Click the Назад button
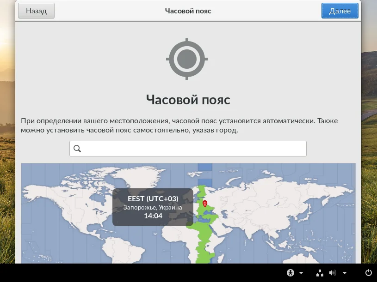Image resolution: width=377 pixels, height=282 pixels. [36, 11]
